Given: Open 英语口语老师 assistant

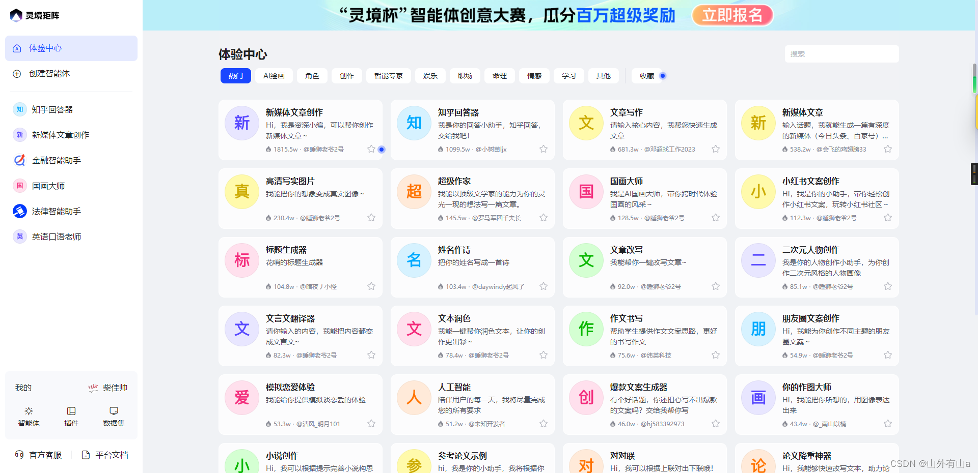Looking at the screenshot, I should tap(57, 236).
